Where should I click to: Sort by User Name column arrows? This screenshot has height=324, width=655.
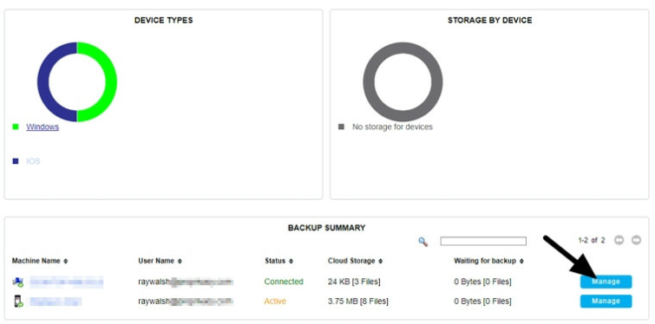tap(180, 261)
